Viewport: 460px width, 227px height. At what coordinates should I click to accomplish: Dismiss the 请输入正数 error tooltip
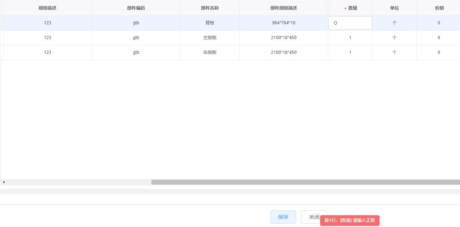[350, 220]
